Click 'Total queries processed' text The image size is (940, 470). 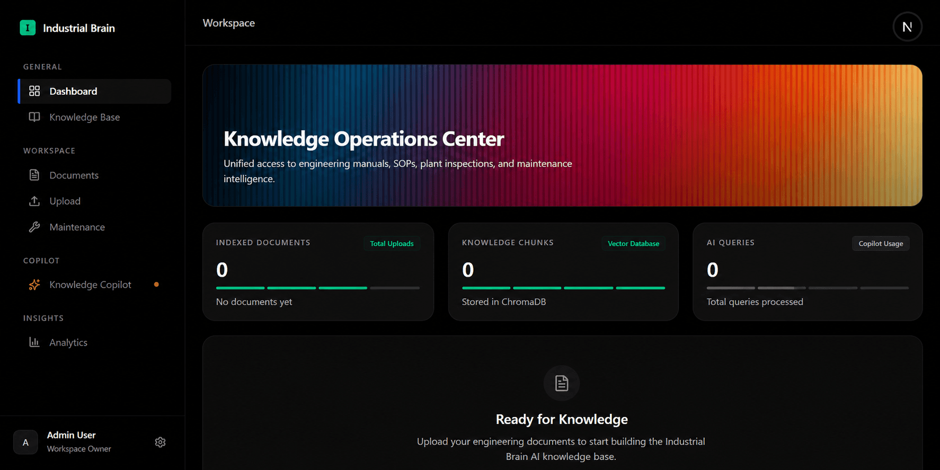coord(755,301)
